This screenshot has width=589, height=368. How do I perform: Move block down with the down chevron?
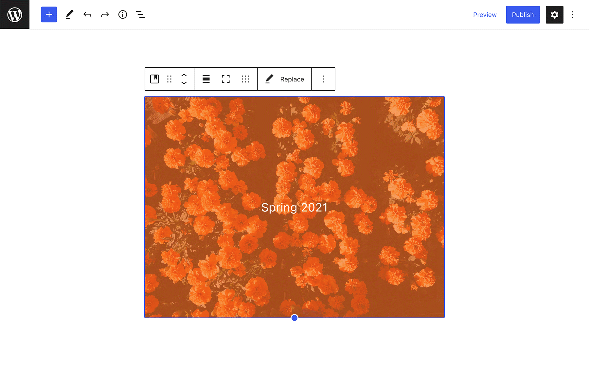[x=184, y=83]
